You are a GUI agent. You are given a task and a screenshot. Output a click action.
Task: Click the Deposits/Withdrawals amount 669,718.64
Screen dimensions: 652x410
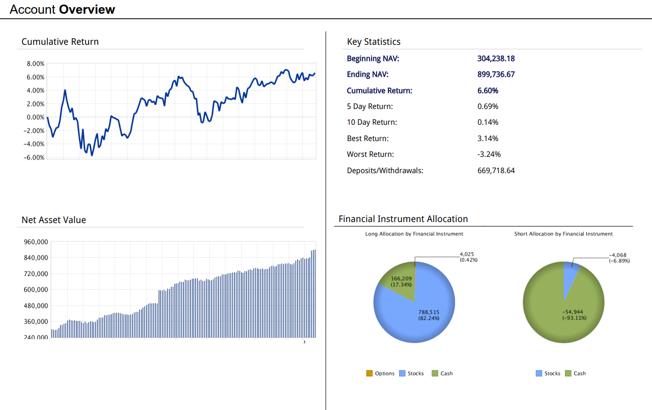pyautogui.click(x=496, y=171)
